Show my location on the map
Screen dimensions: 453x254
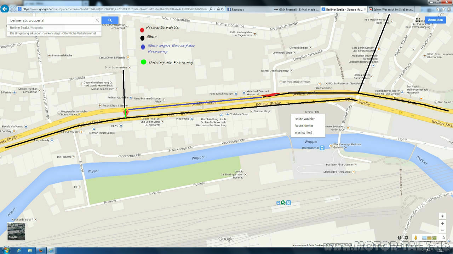pyautogui.click(x=442, y=216)
